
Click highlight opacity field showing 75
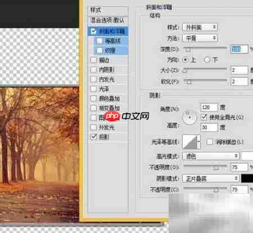point(239,167)
